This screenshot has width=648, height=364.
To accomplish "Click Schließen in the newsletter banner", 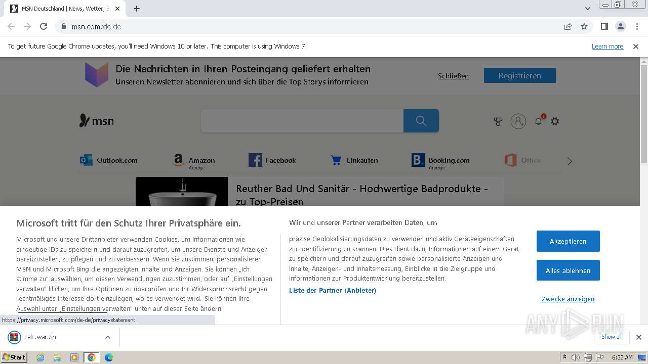I will pyautogui.click(x=453, y=76).
